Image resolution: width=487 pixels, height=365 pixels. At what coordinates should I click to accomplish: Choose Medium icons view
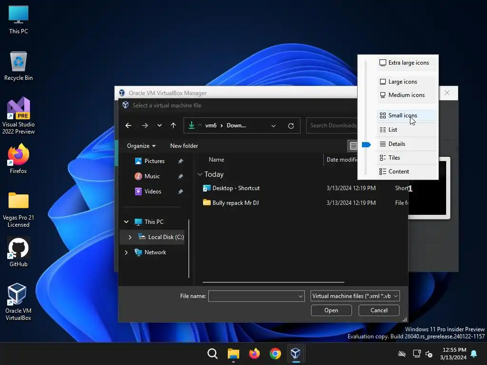tap(407, 95)
